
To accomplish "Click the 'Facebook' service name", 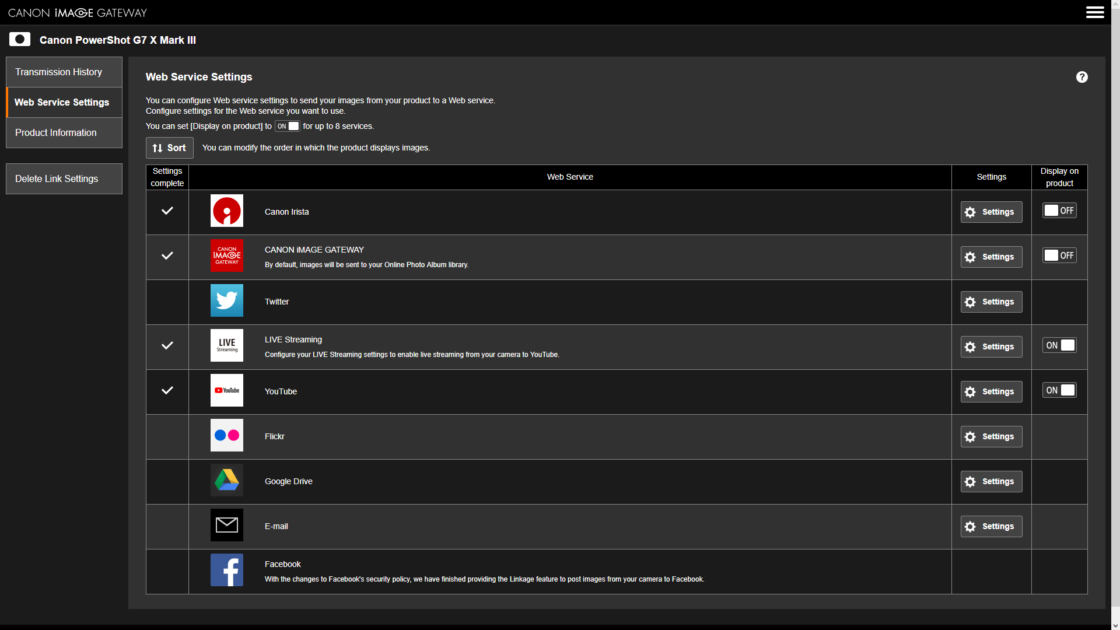I will 283,564.
